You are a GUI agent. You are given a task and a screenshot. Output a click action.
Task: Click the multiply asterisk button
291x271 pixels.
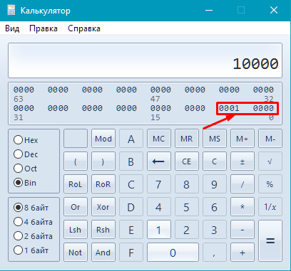point(242,207)
